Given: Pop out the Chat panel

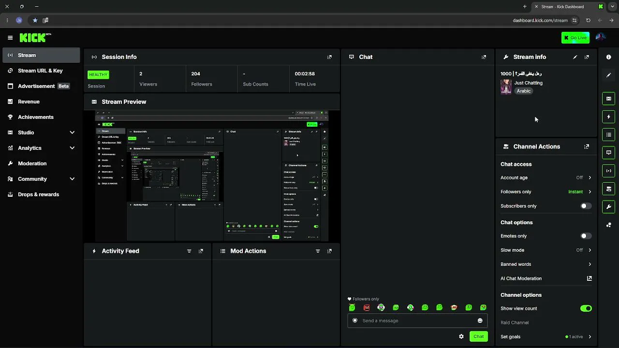Looking at the screenshot, I should click(x=484, y=57).
